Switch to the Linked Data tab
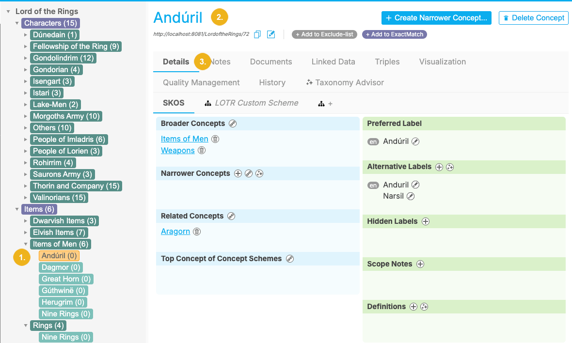Image resolution: width=572 pixels, height=343 pixels. coord(333,62)
